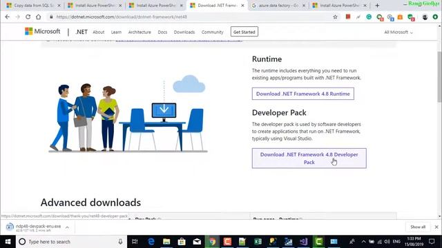Open the About menu item
Image resolution: width=442 pixels, height=248 pixels.
click(x=98, y=32)
